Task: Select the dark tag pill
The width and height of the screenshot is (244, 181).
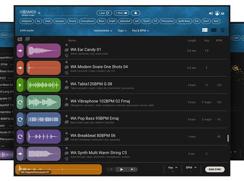Action: pyautogui.click(x=216, y=21)
